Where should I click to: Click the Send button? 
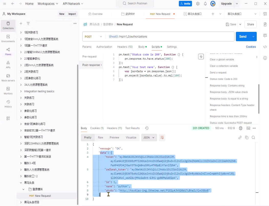[x=243, y=36]
